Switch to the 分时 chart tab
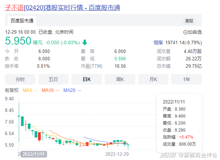220x160 pixels. tap(20, 79)
